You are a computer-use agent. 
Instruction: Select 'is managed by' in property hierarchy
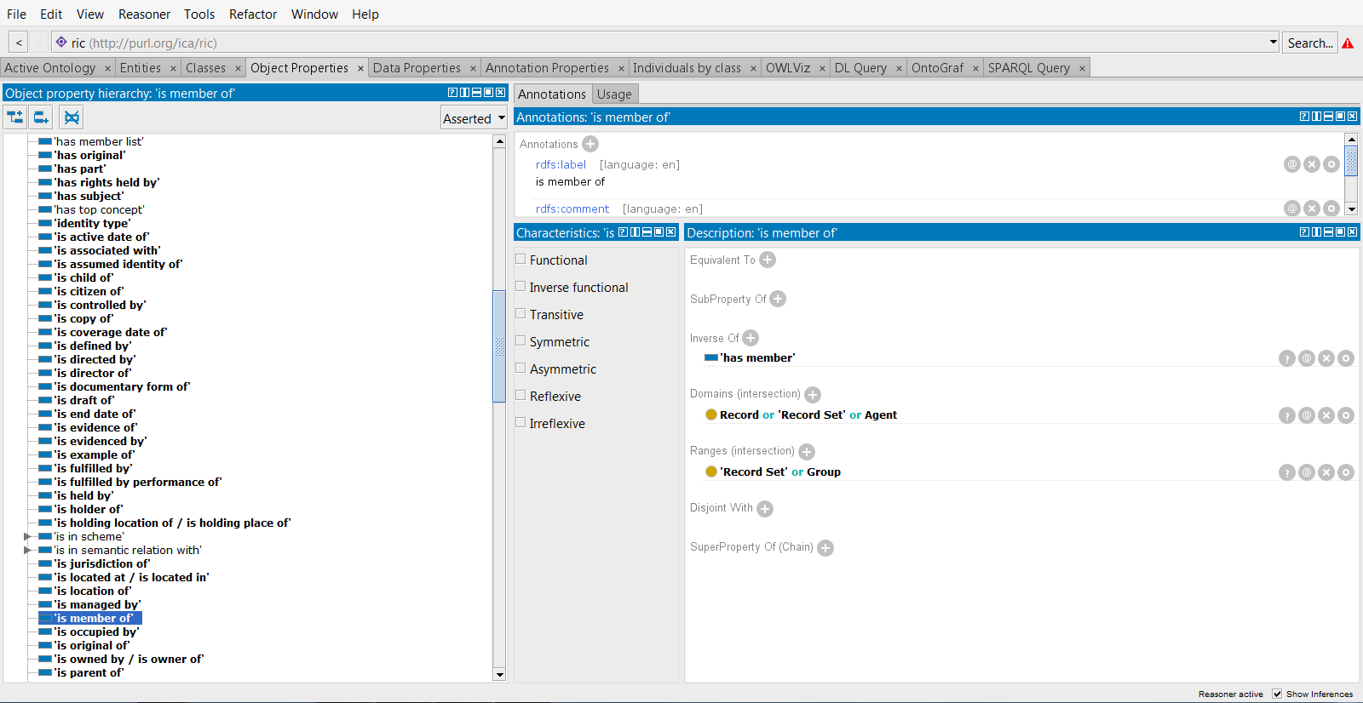pos(98,604)
